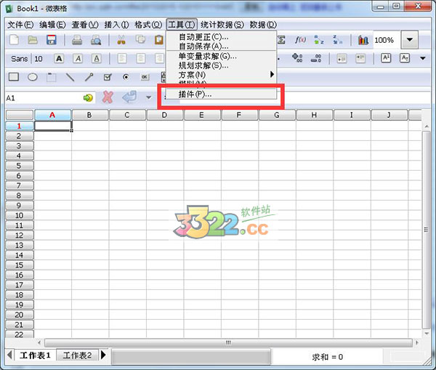This screenshot has height=370, width=436.
Task: Open the 统计数据(S) menu
Action: click(x=222, y=25)
